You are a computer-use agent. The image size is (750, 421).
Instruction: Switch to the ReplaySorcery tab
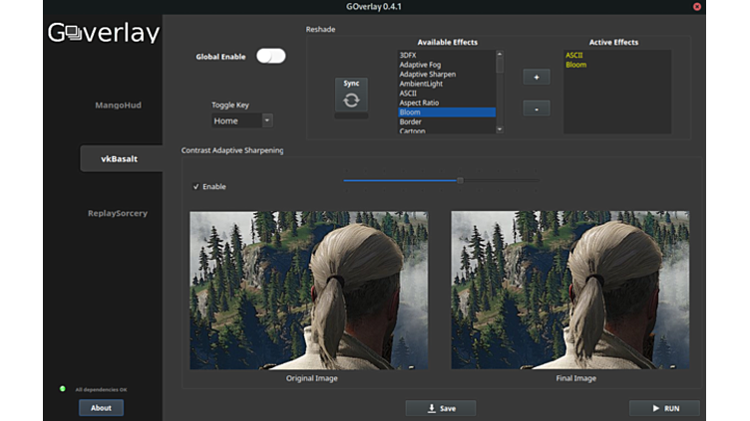coord(118,213)
